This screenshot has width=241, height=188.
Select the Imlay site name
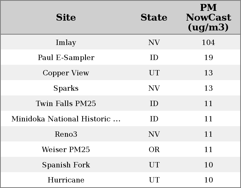coord(66,43)
